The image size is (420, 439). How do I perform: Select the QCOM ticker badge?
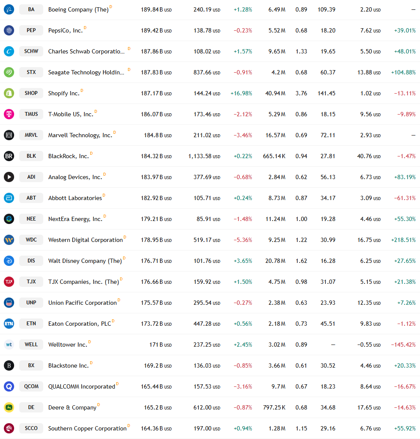[x=31, y=386]
